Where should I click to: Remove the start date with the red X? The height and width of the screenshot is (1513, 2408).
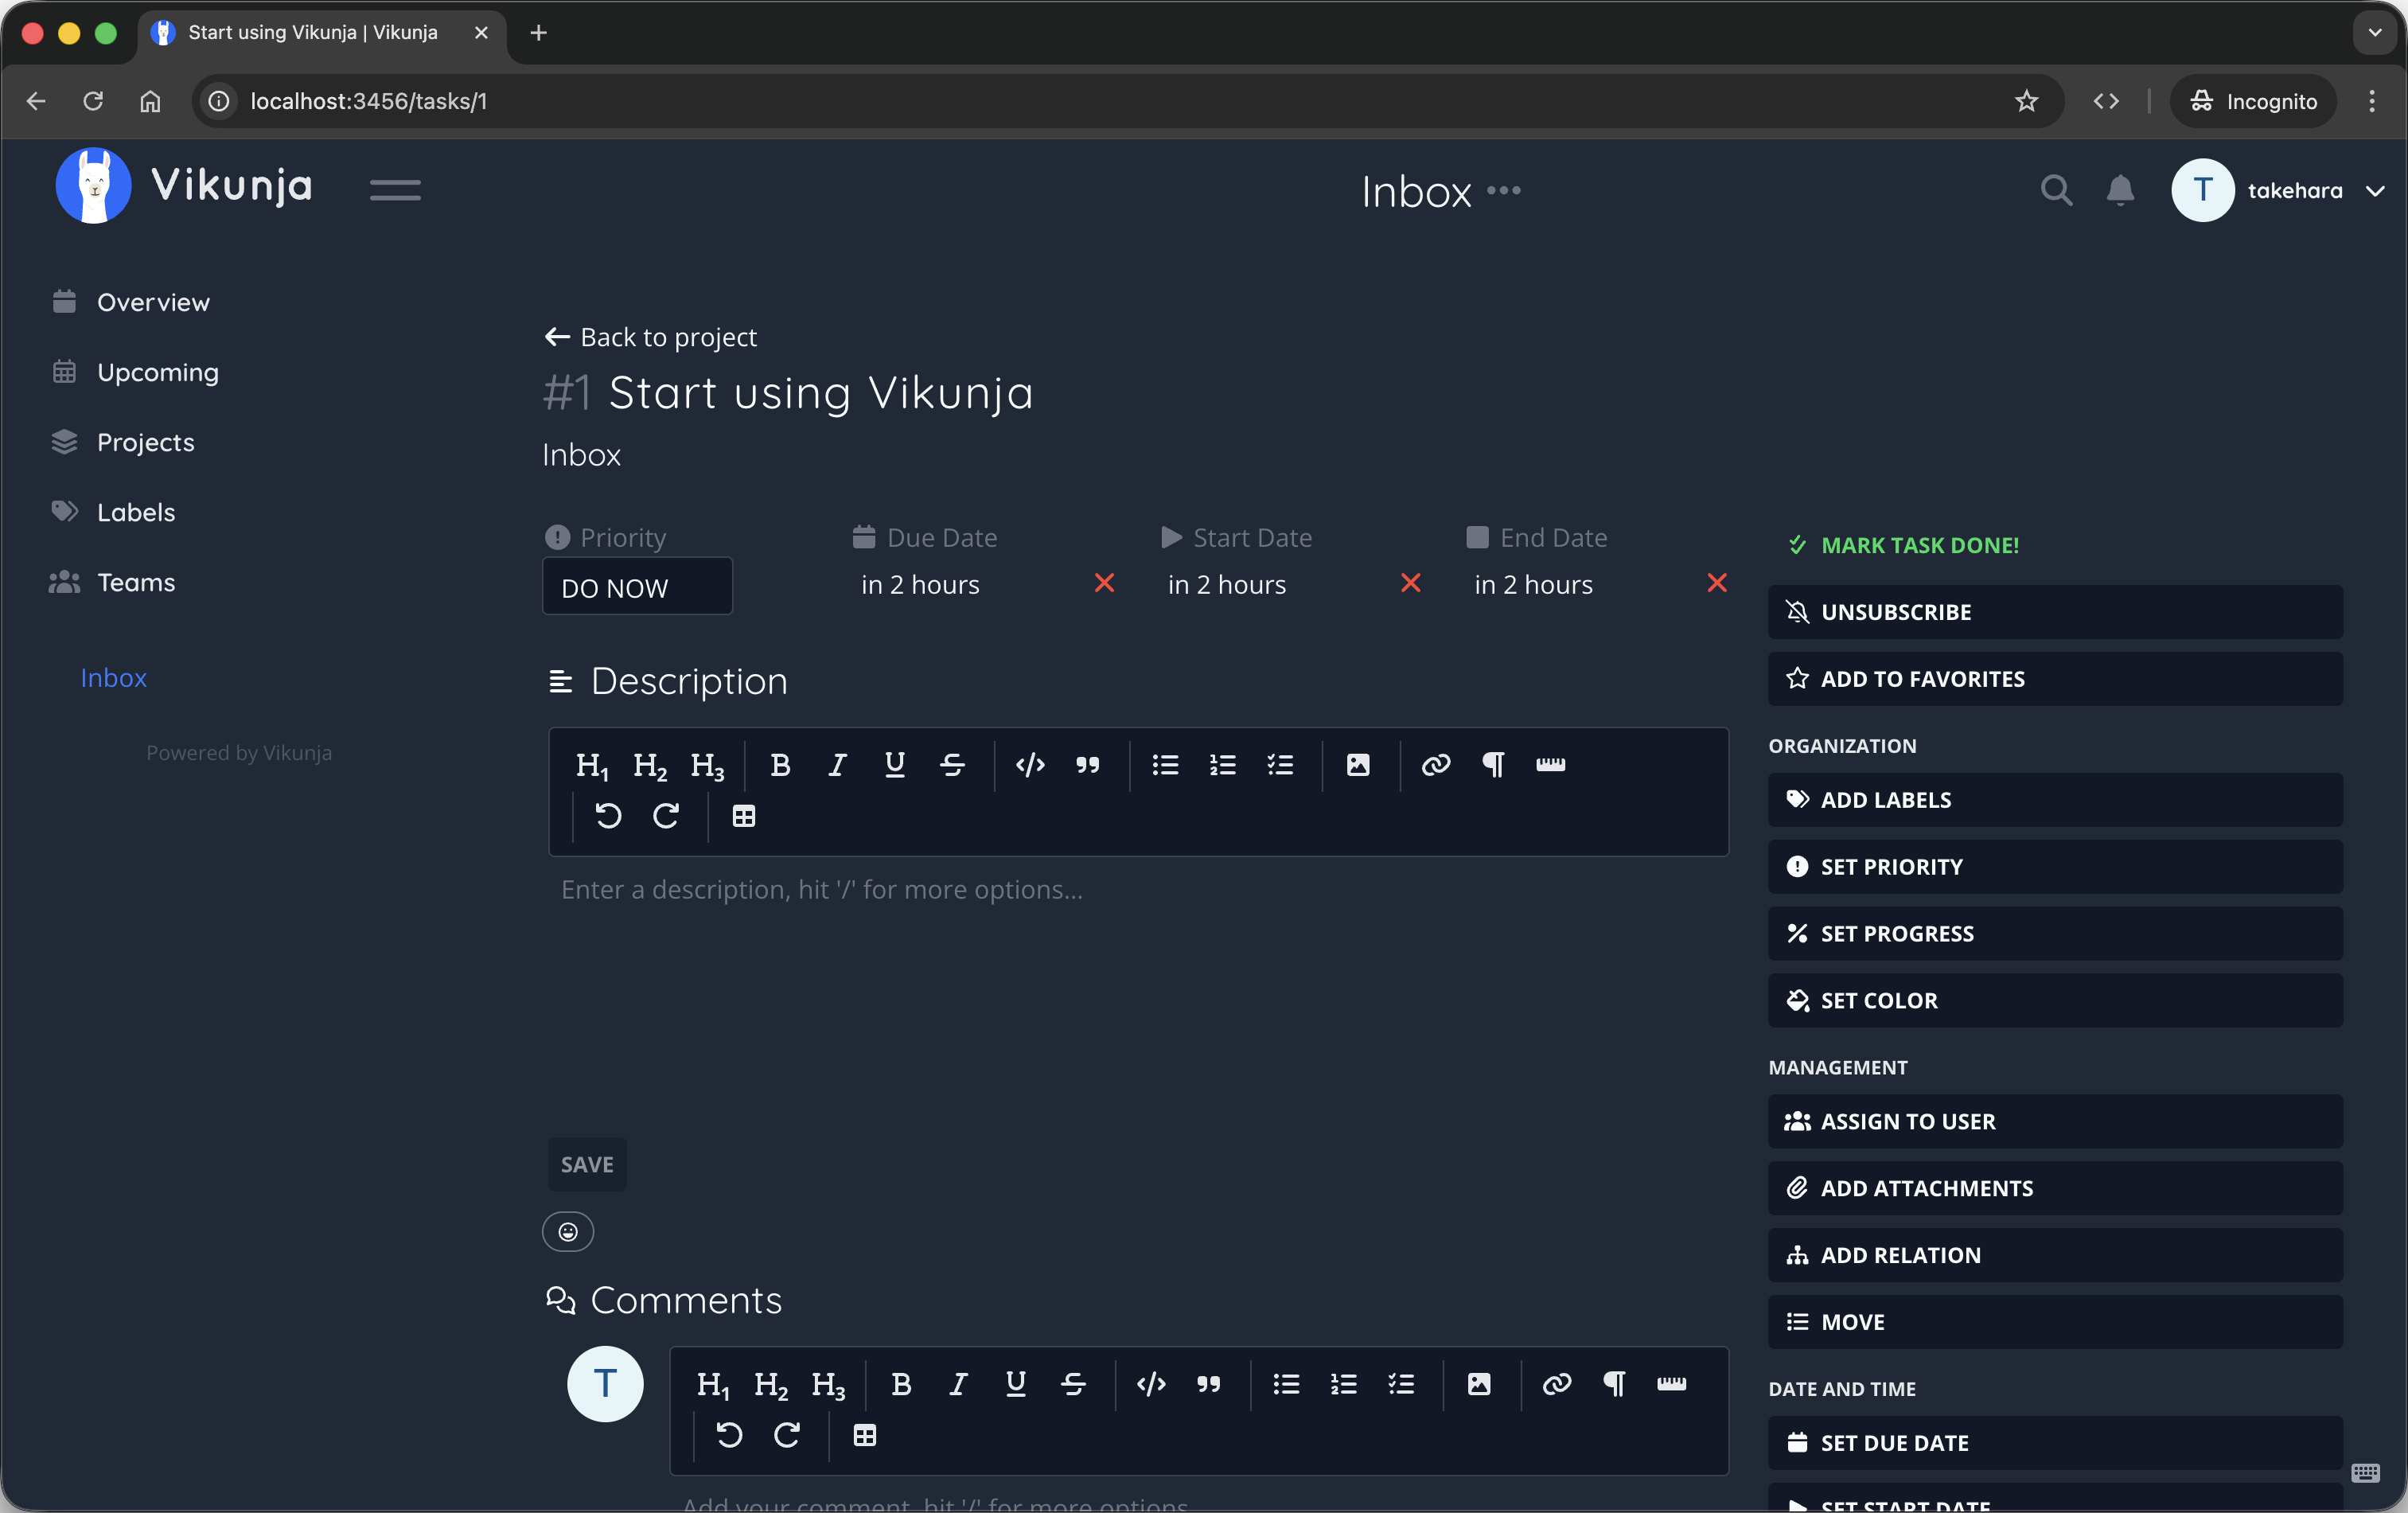1410,583
